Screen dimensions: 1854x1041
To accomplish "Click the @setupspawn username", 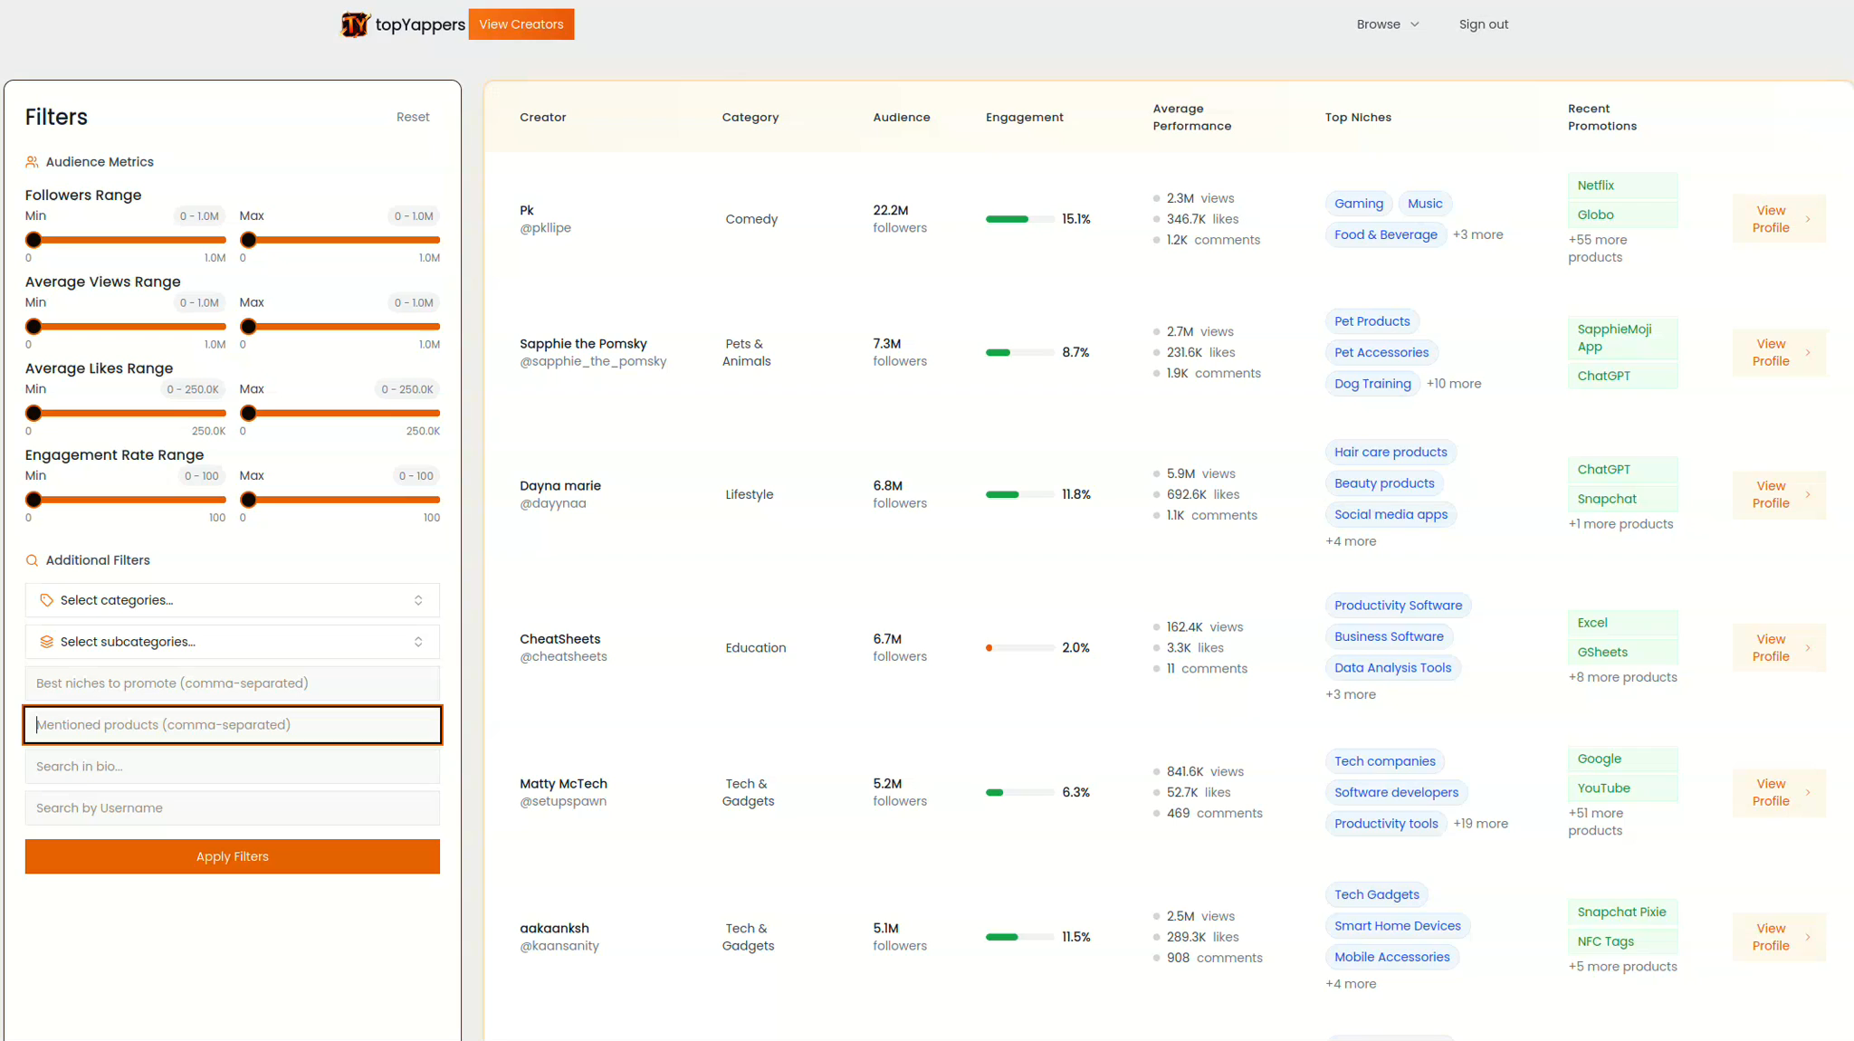I will pos(563,801).
